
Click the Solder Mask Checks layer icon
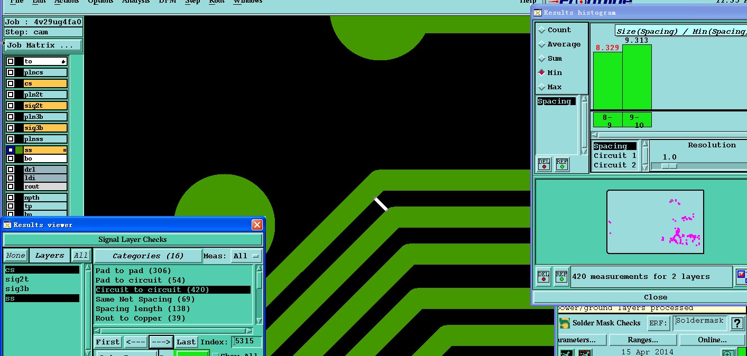click(x=565, y=323)
